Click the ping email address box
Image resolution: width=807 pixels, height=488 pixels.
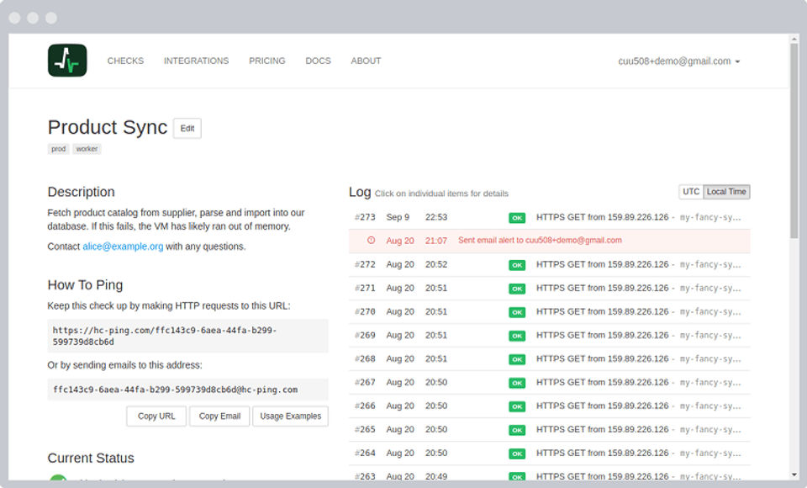click(187, 390)
